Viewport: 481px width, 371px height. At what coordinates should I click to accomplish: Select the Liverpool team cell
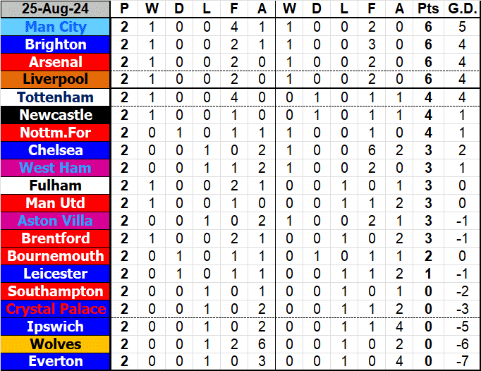coord(56,80)
